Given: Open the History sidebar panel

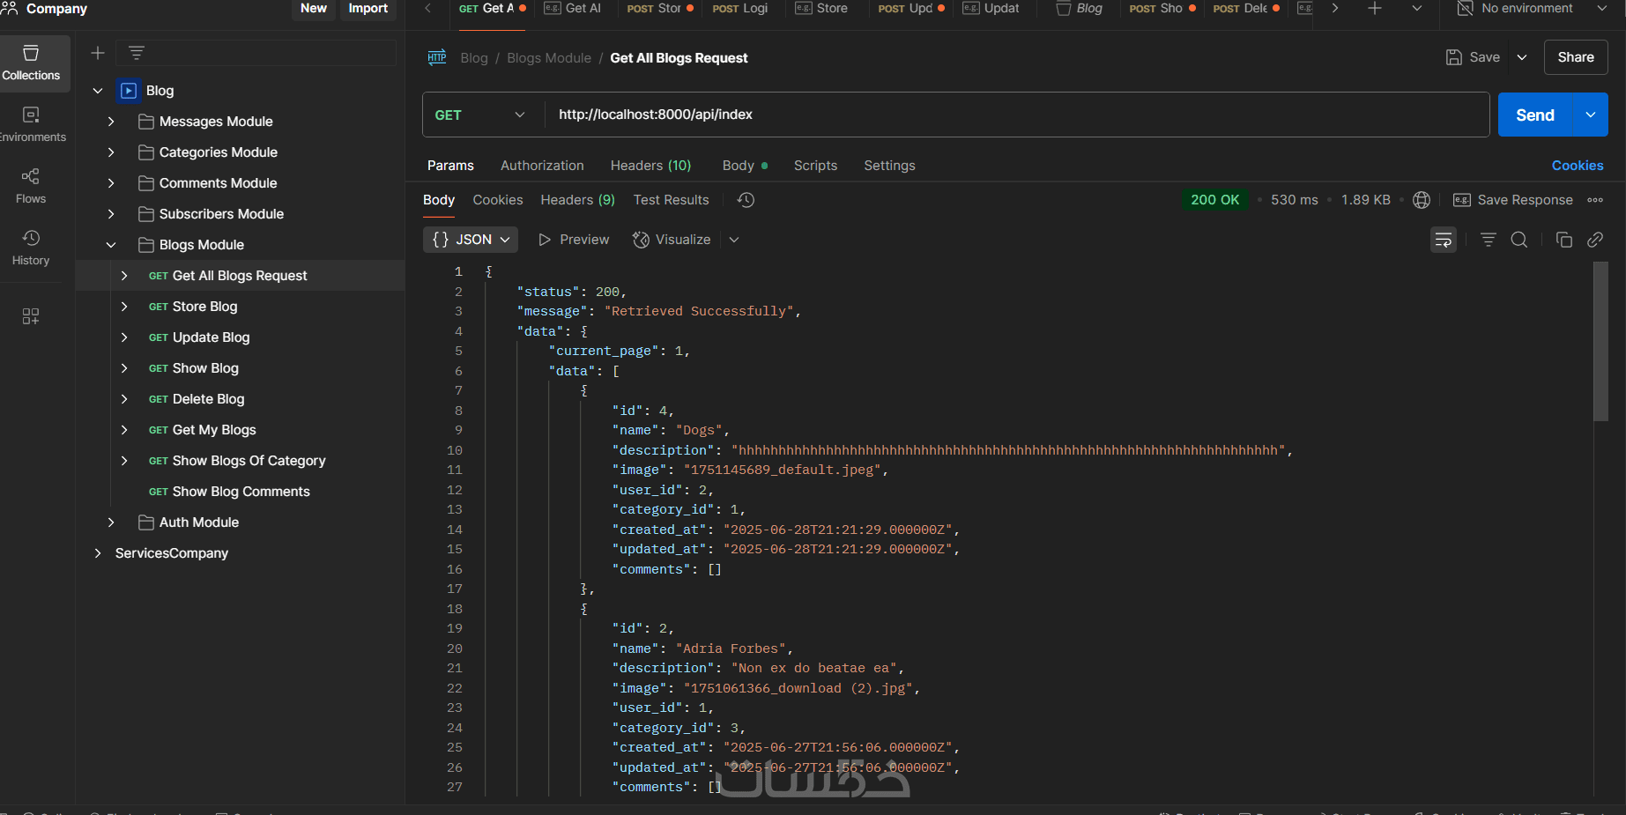Looking at the screenshot, I should 31,248.
